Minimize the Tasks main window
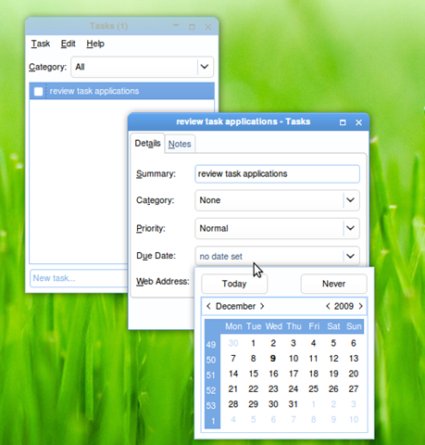Image resolution: width=425 pixels, height=445 pixels. pos(176,26)
